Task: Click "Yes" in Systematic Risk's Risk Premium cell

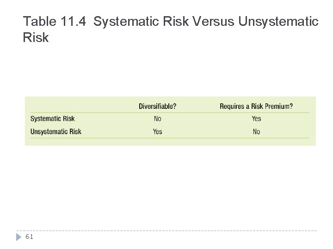Action: (256, 119)
